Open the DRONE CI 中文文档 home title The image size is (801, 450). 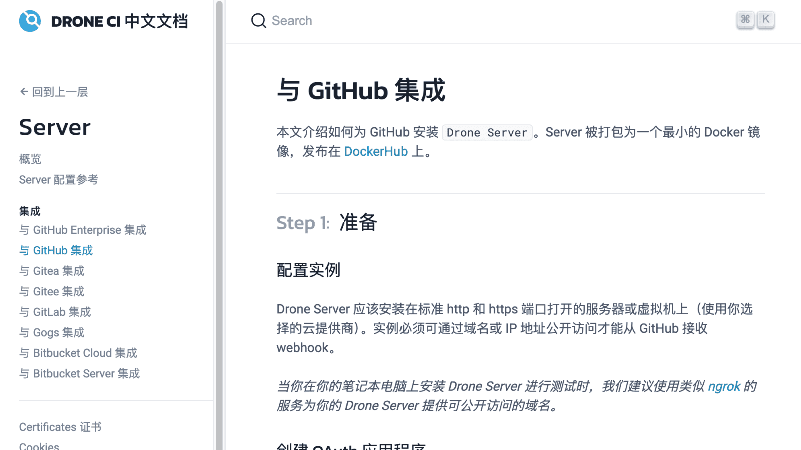tap(119, 21)
